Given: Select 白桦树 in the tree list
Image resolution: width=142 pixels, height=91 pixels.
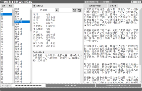Looking at the screenshot, I should [x=22, y=54].
